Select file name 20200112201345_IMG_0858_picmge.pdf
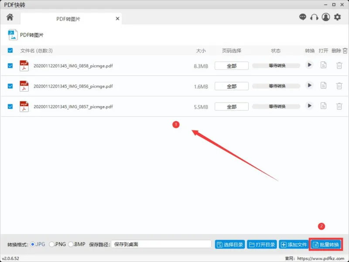 pyautogui.click(x=73, y=66)
